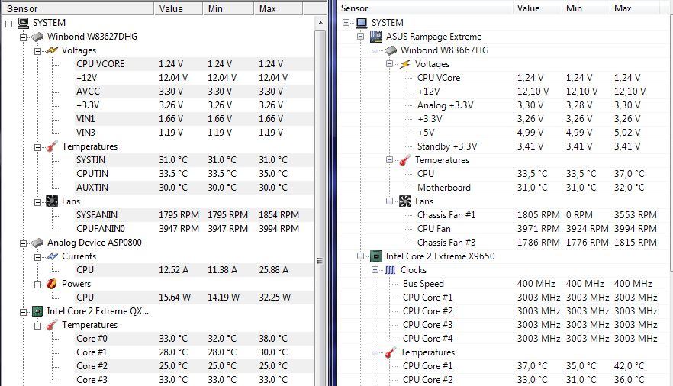Click the Clocks waveform icon

[x=390, y=270]
